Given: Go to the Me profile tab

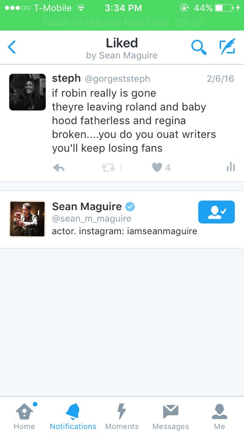Looking at the screenshot, I should click(x=219, y=416).
